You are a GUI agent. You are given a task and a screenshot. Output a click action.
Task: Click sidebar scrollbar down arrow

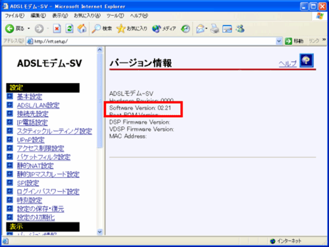(x=100, y=232)
